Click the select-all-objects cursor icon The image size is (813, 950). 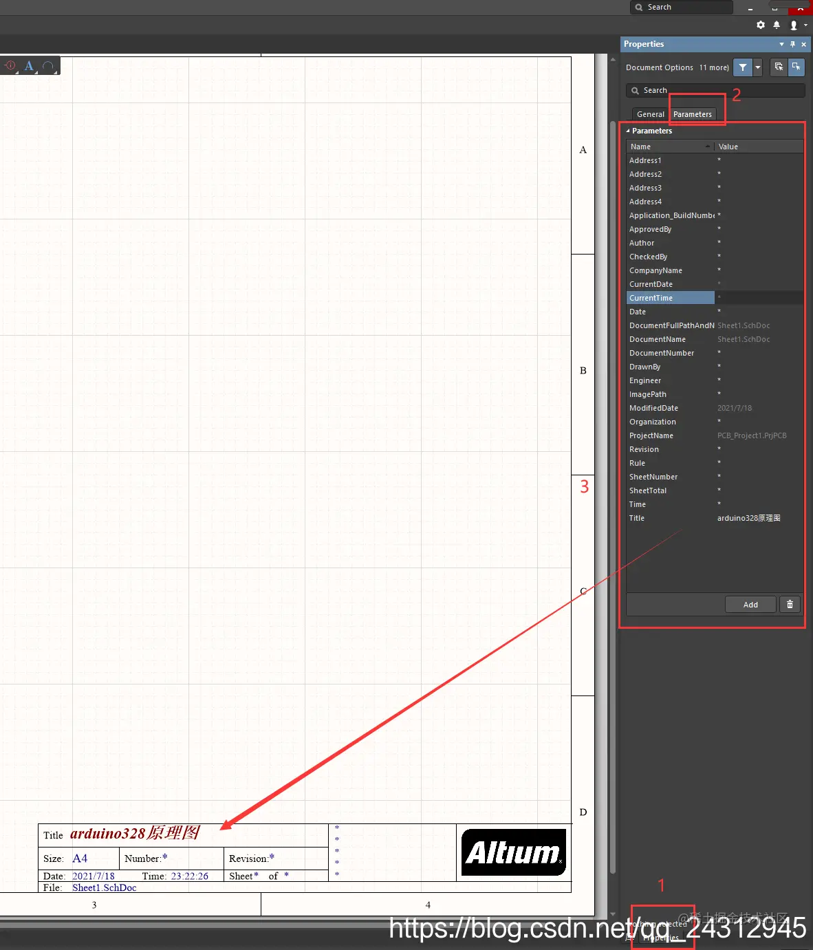(779, 67)
